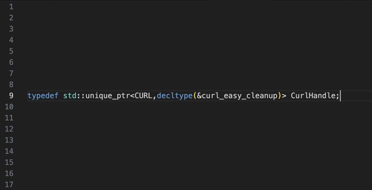
Task: Click line number 10 in the gutter
Action: click(9, 107)
